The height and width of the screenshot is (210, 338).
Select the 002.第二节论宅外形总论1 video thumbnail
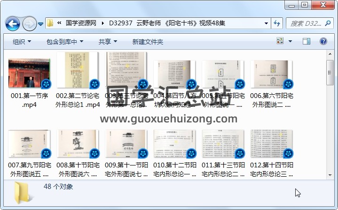tap(78, 70)
